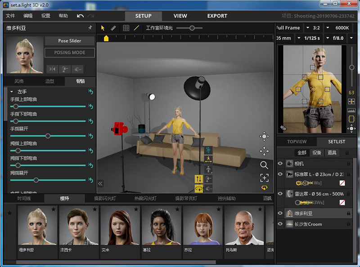Click the swap arrows in preview
This screenshot has width=360, height=267.
283,128
